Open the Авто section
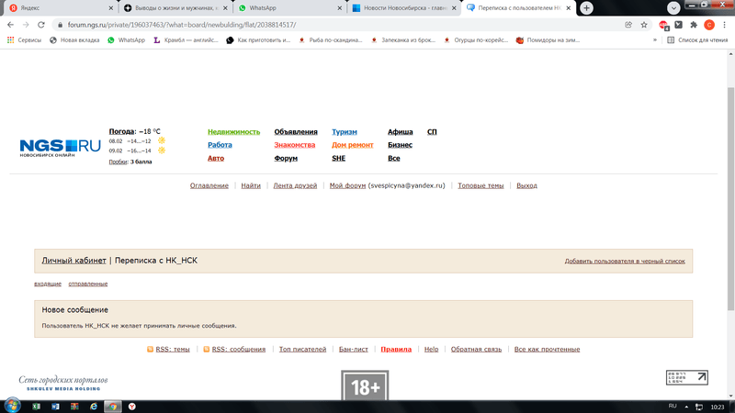The width and height of the screenshot is (735, 413). (x=216, y=158)
